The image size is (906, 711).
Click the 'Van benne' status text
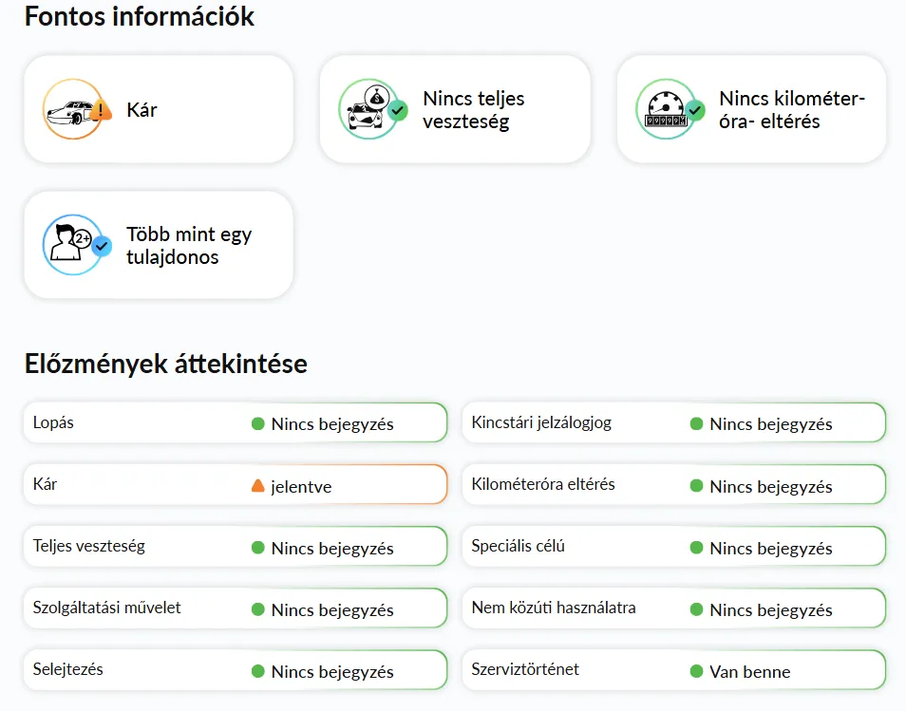(750, 672)
